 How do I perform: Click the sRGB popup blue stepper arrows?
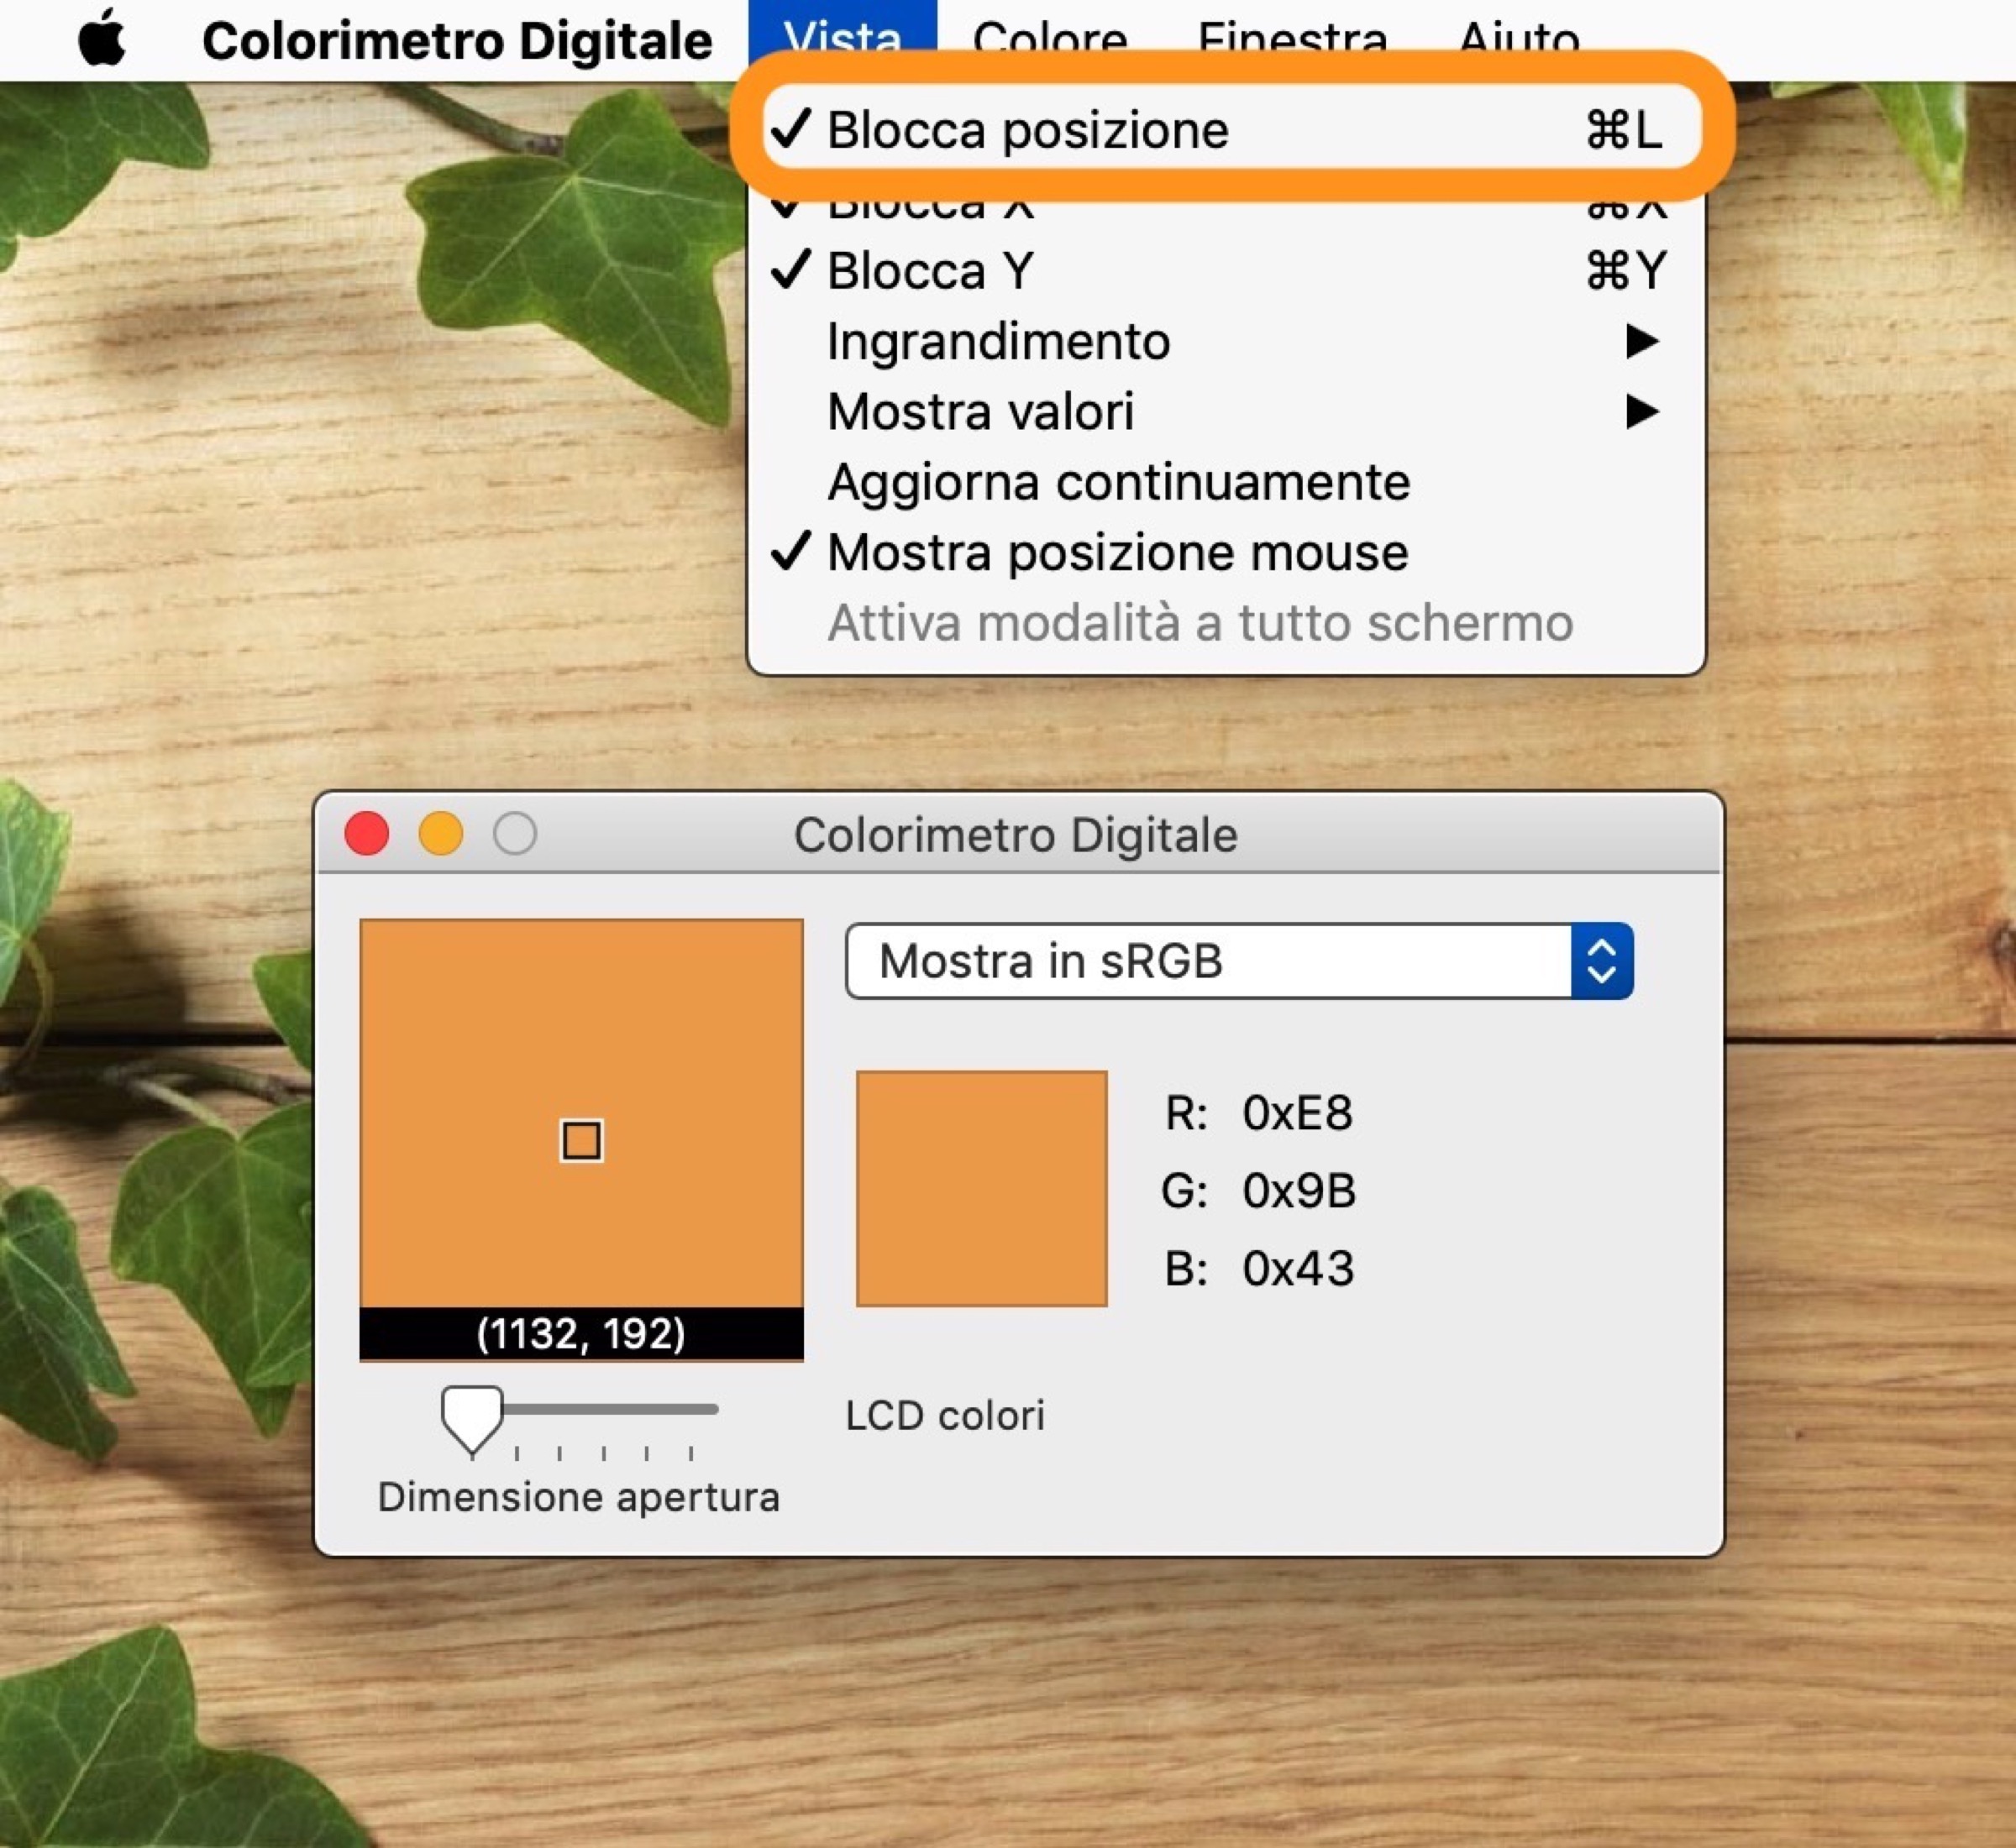point(1601,961)
